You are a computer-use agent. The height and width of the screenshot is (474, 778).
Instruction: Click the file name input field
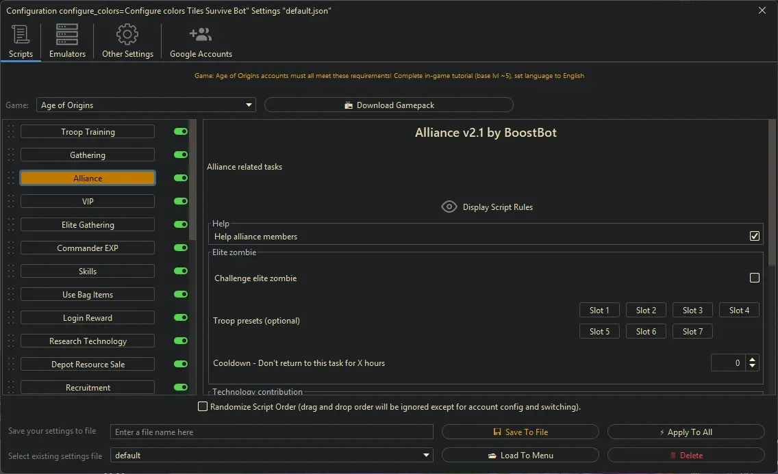pyautogui.click(x=272, y=432)
